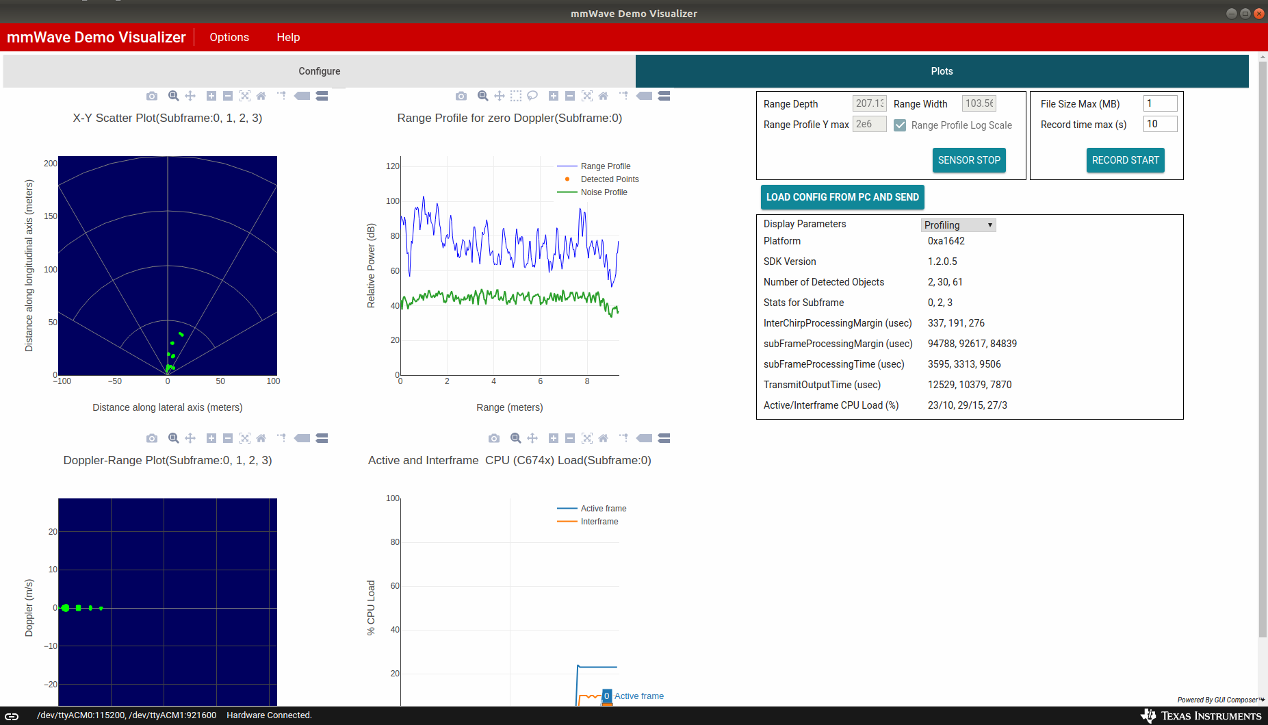This screenshot has width=1268, height=725.
Task: Select Lasso Select tool in Range Profile toolbar
Action: coord(532,96)
